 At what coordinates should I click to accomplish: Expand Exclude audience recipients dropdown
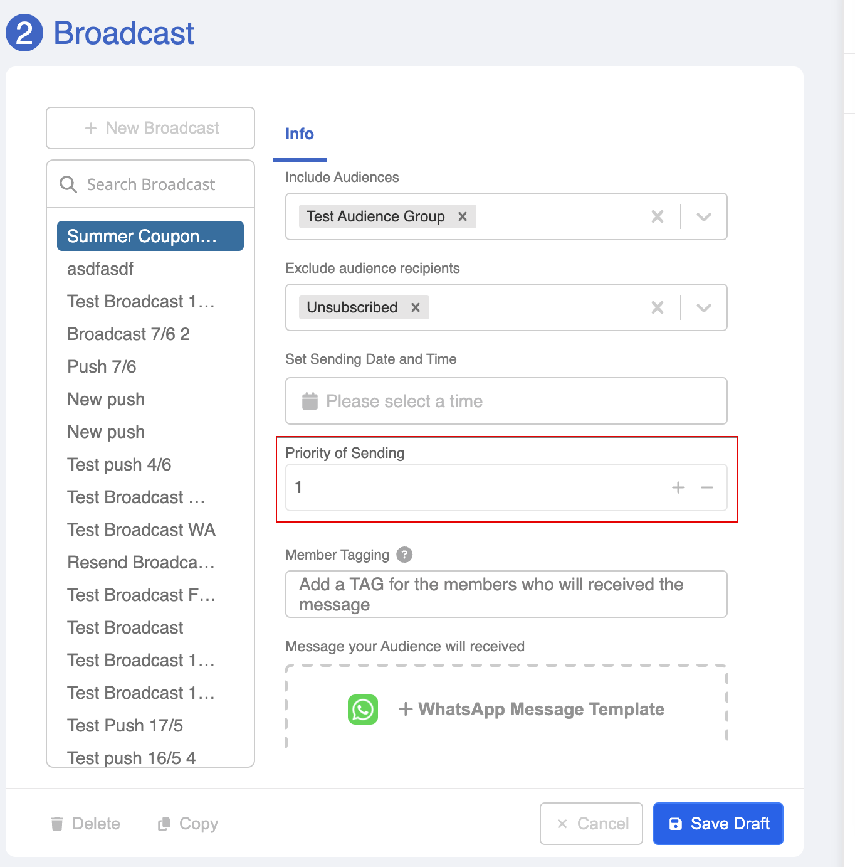[704, 307]
